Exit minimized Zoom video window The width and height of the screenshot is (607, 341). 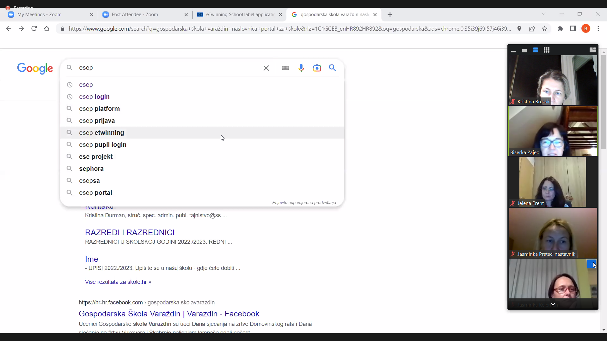pos(593,50)
